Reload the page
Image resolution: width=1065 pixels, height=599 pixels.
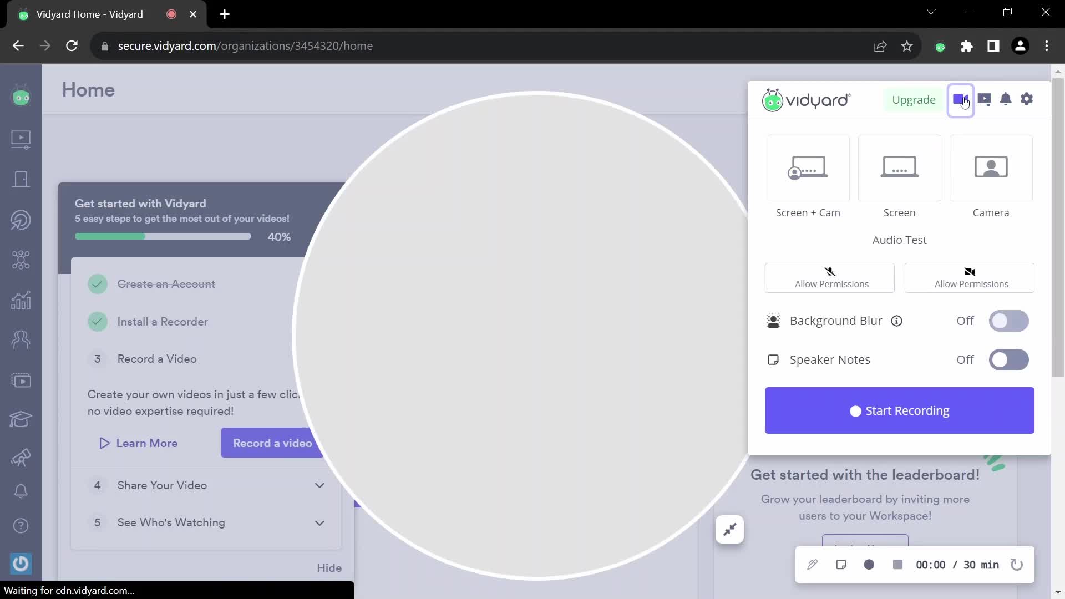point(72,46)
